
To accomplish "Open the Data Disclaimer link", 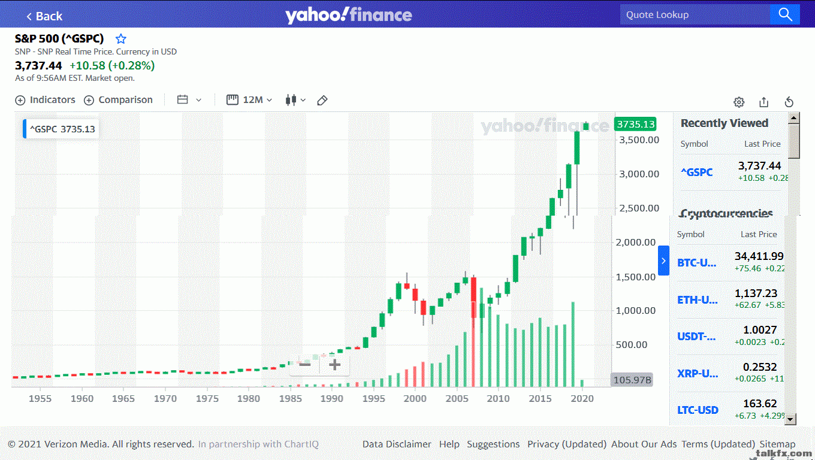I will 397,444.
